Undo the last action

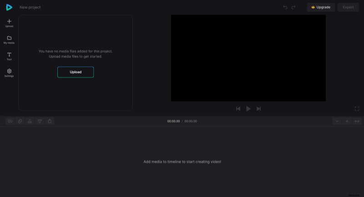[285, 7]
